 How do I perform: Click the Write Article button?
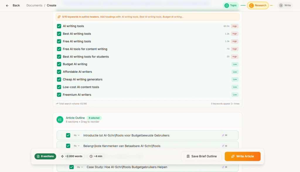pos(243,156)
